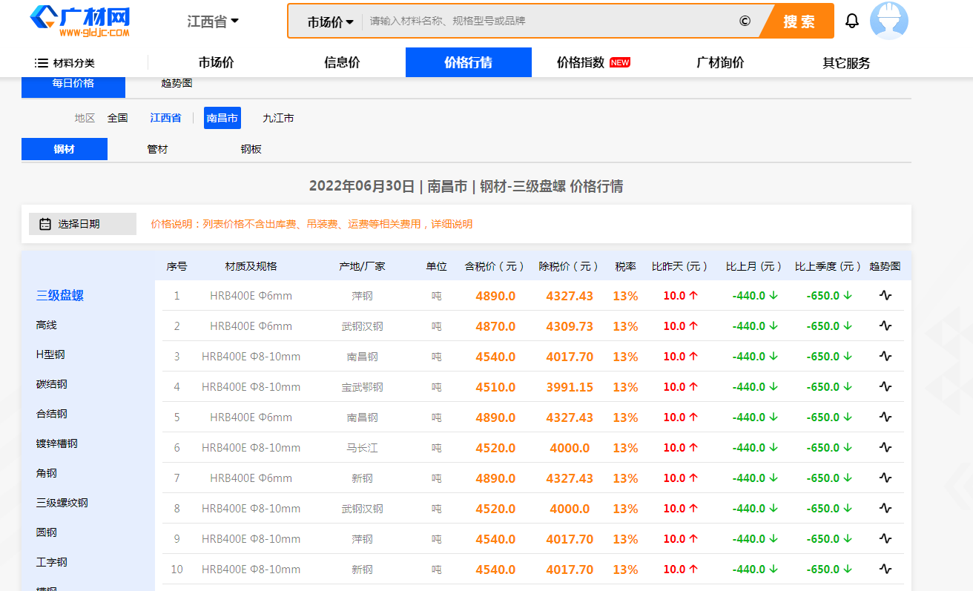Select 工字钢 in the sidebar
This screenshot has height=591, width=973.
pos(52,562)
